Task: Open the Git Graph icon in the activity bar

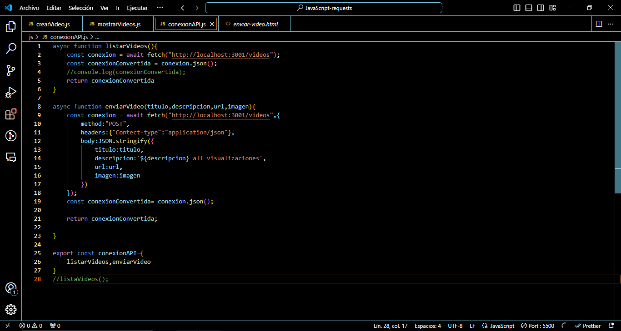Action: [11, 136]
